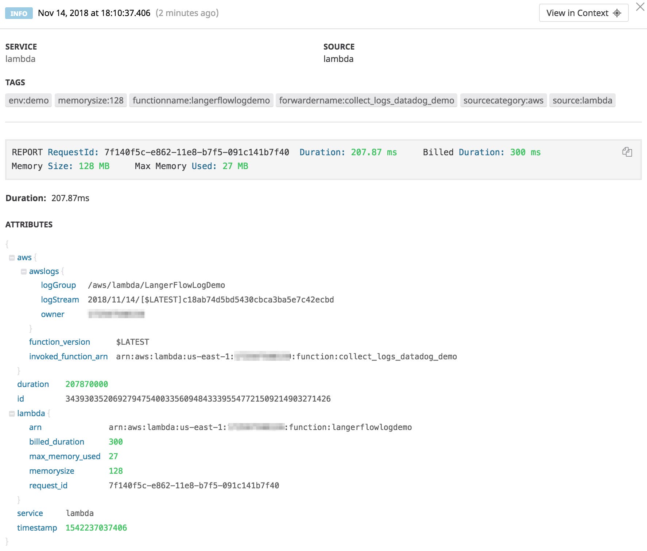Viewport: 647px width, 551px height.
Task: Click the invoked_function_arn attribute name
Action: pyautogui.click(x=68, y=356)
